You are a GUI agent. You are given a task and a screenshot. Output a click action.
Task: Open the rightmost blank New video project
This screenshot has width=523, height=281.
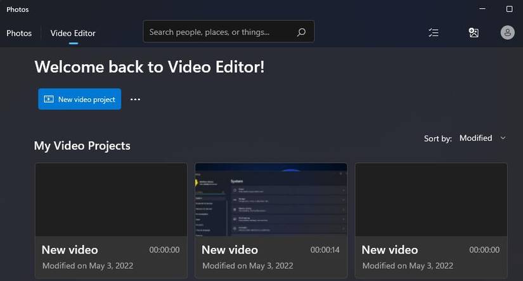431,220
